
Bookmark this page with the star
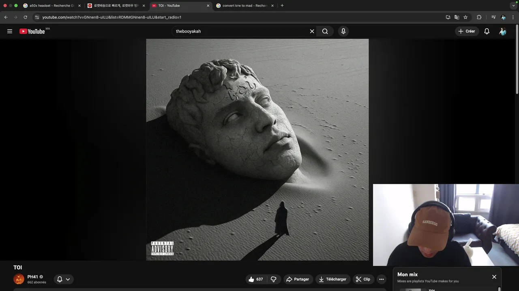click(465, 17)
